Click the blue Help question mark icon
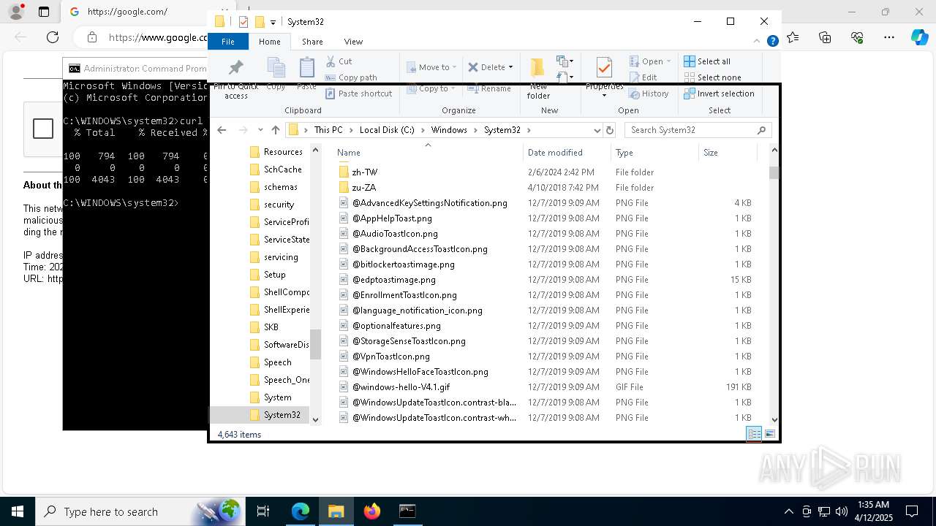The image size is (936, 526). pyautogui.click(x=772, y=42)
